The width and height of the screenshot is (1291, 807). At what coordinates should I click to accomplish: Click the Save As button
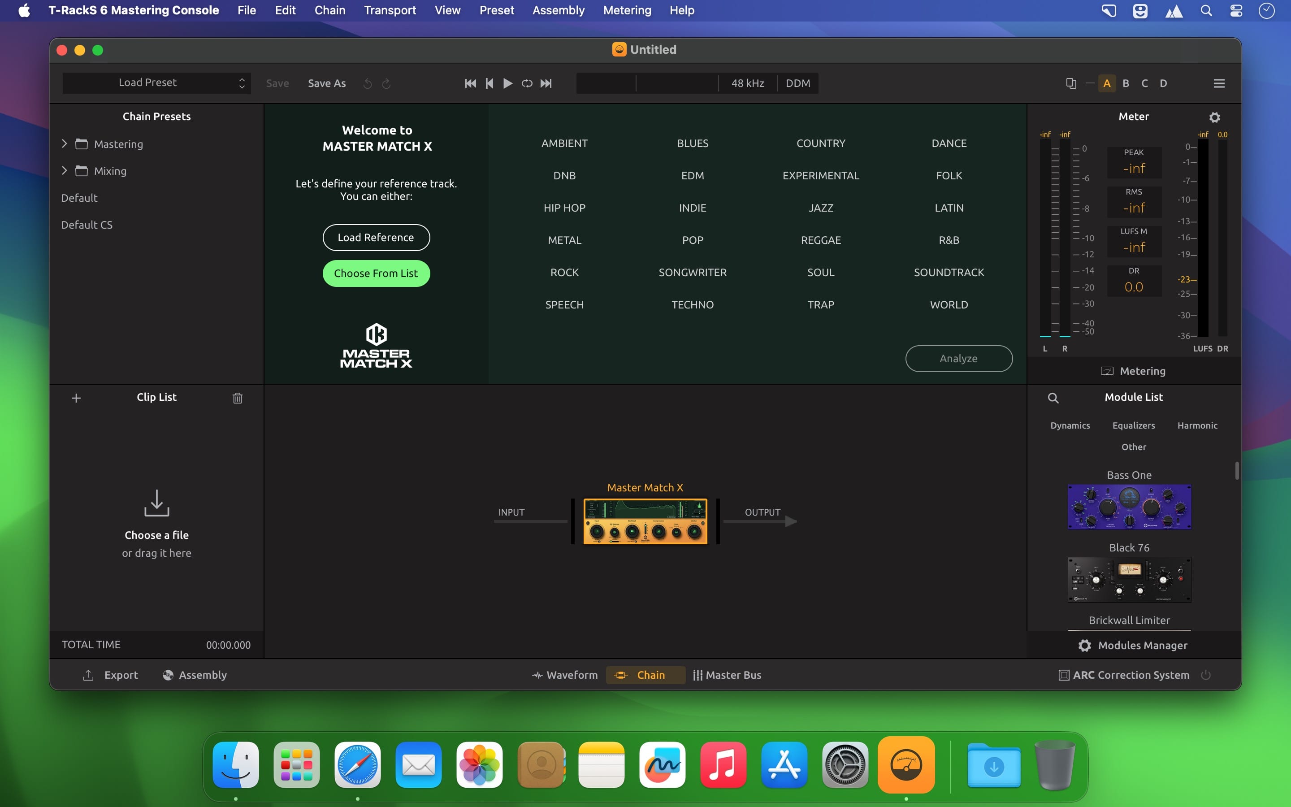point(326,83)
